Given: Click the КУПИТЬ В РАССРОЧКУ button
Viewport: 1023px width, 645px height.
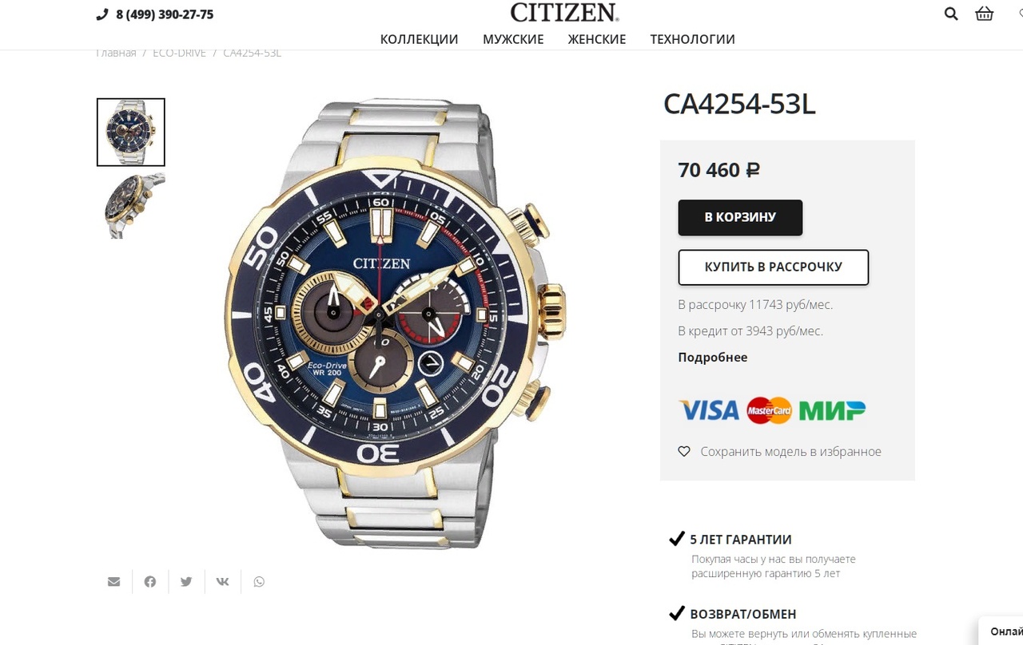Looking at the screenshot, I should pos(774,267).
